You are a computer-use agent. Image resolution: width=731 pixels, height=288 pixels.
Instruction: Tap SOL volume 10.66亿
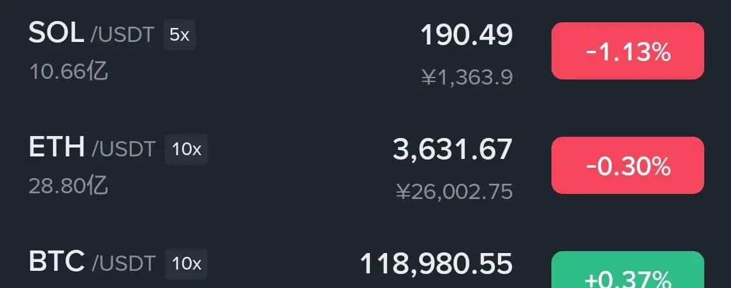click(x=69, y=72)
